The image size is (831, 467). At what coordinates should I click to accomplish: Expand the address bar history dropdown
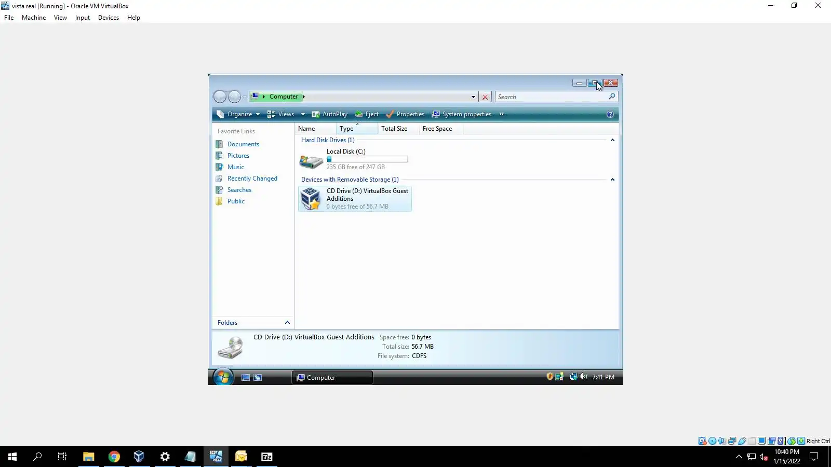473,97
